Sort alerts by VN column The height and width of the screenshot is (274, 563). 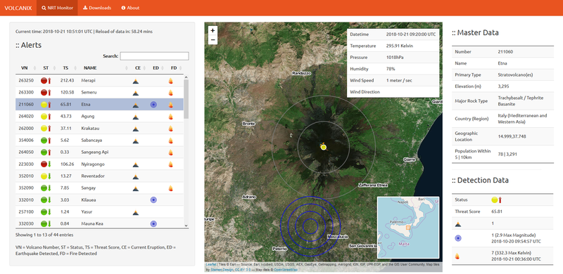coord(27,67)
